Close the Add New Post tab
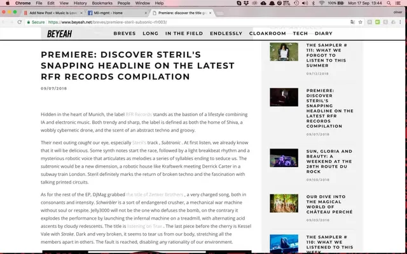Screen dimensions: 407x254 [x=81, y=13]
